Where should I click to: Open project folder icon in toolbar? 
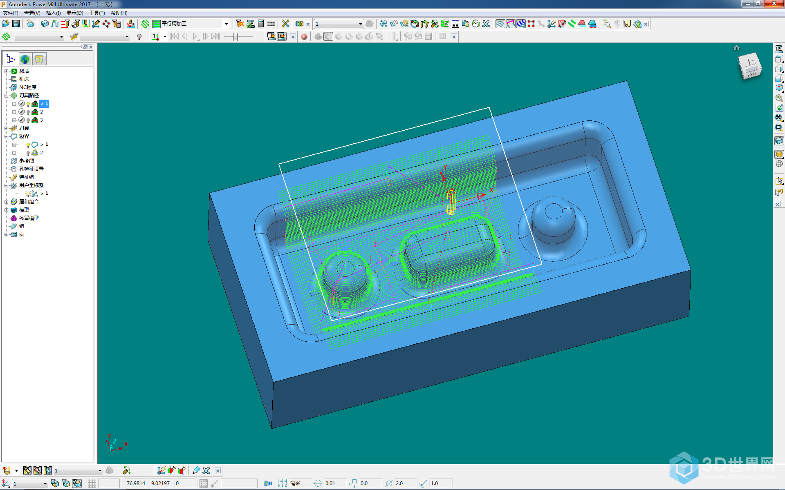click(6, 24)
